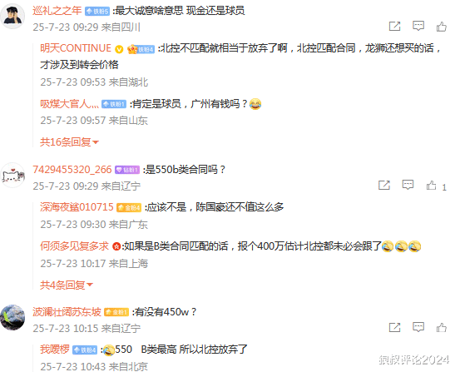View 波澜壮阔苏东坡's avatar image
Screen dimensions: 455x372
click(x=12, y=317)
